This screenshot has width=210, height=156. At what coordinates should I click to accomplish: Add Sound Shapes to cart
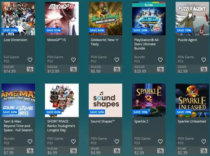[117, 151]
